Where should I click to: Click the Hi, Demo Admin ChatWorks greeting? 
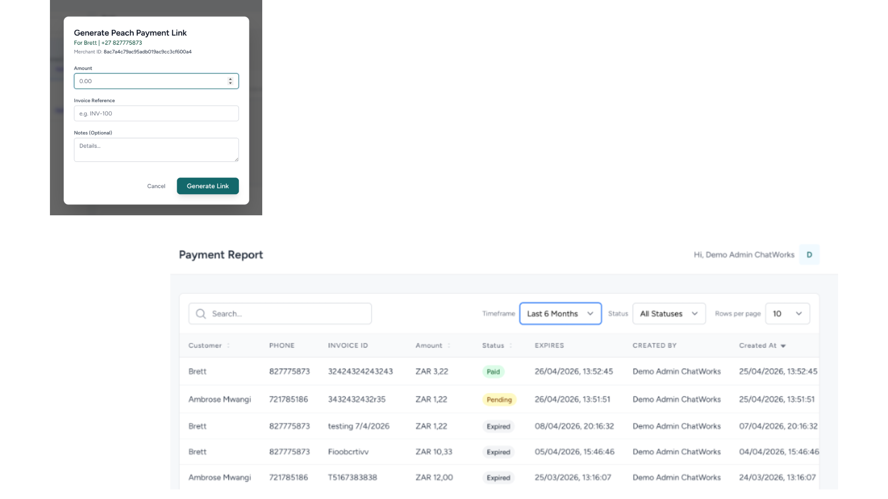tap(744, 255)
